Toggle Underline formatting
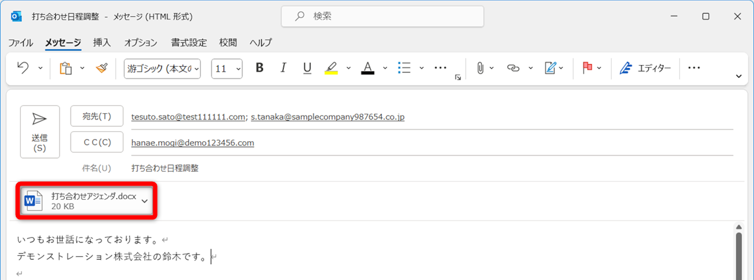The width and height of the screenshot is (754, 280). 307,68
